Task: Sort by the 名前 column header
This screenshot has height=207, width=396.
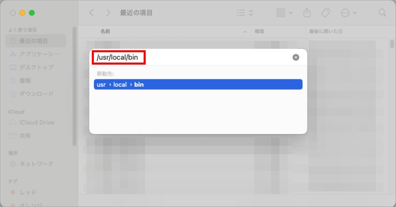Action: [x=106, y=31]
